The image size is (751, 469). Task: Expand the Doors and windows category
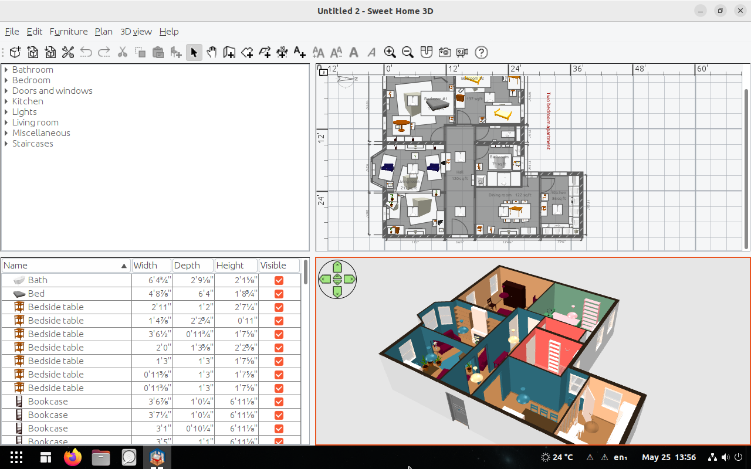point(6,91)
